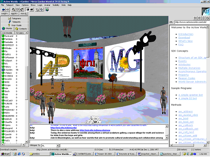Open the Telegrams panel
Image resolution: width=210 pixels, height=157 pixels.
(15, 19)
